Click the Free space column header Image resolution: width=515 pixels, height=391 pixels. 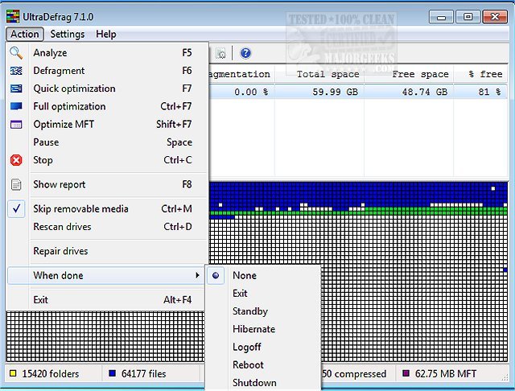(409, 74)
